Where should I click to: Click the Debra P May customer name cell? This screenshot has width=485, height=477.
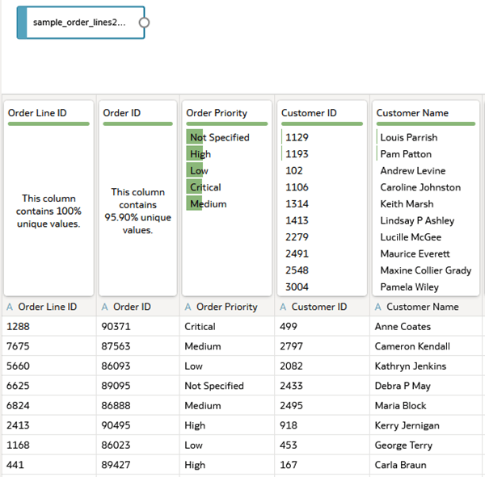click(427, 386)
